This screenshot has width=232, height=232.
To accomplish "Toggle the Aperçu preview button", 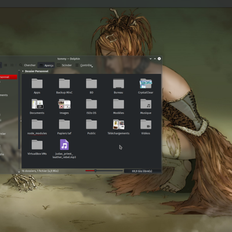I will pos(46,66).
